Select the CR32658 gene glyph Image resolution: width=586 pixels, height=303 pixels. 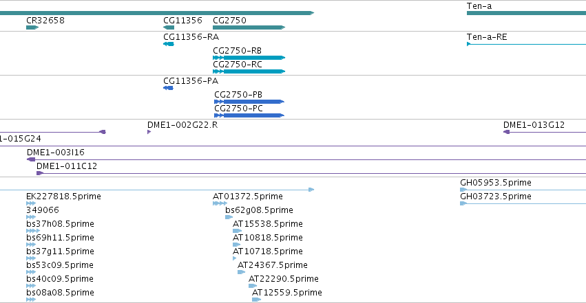click(32, 27)
